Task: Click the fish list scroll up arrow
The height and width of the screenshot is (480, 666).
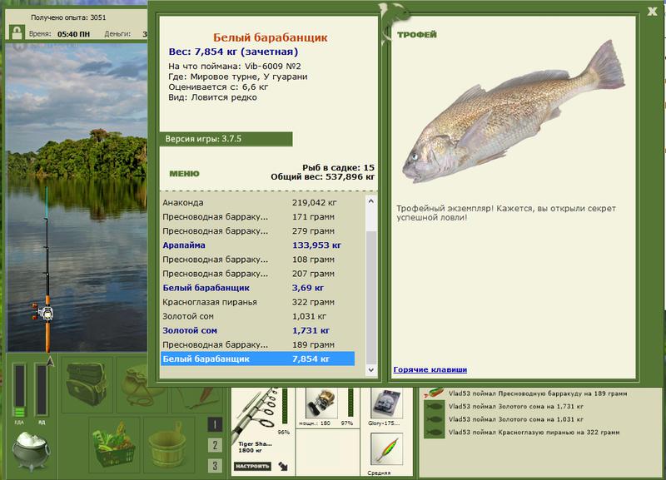Action: click(x=370, y=201)
